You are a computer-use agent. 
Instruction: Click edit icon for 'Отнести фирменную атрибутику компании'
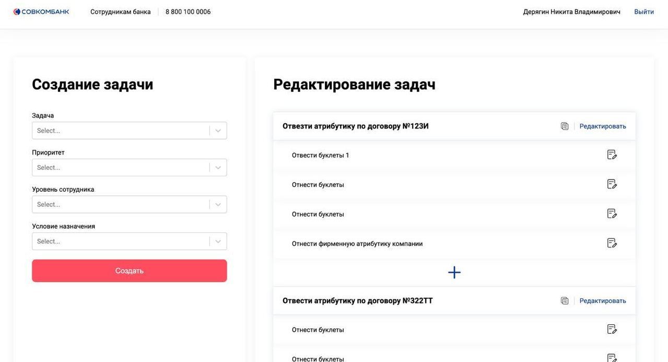[612, 243]
